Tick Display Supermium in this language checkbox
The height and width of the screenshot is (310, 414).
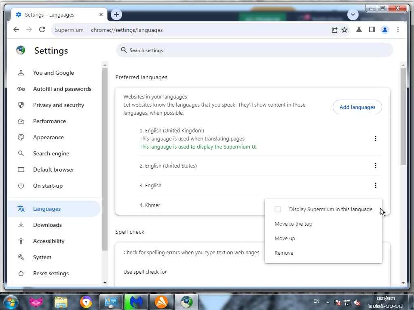(278, 209)
